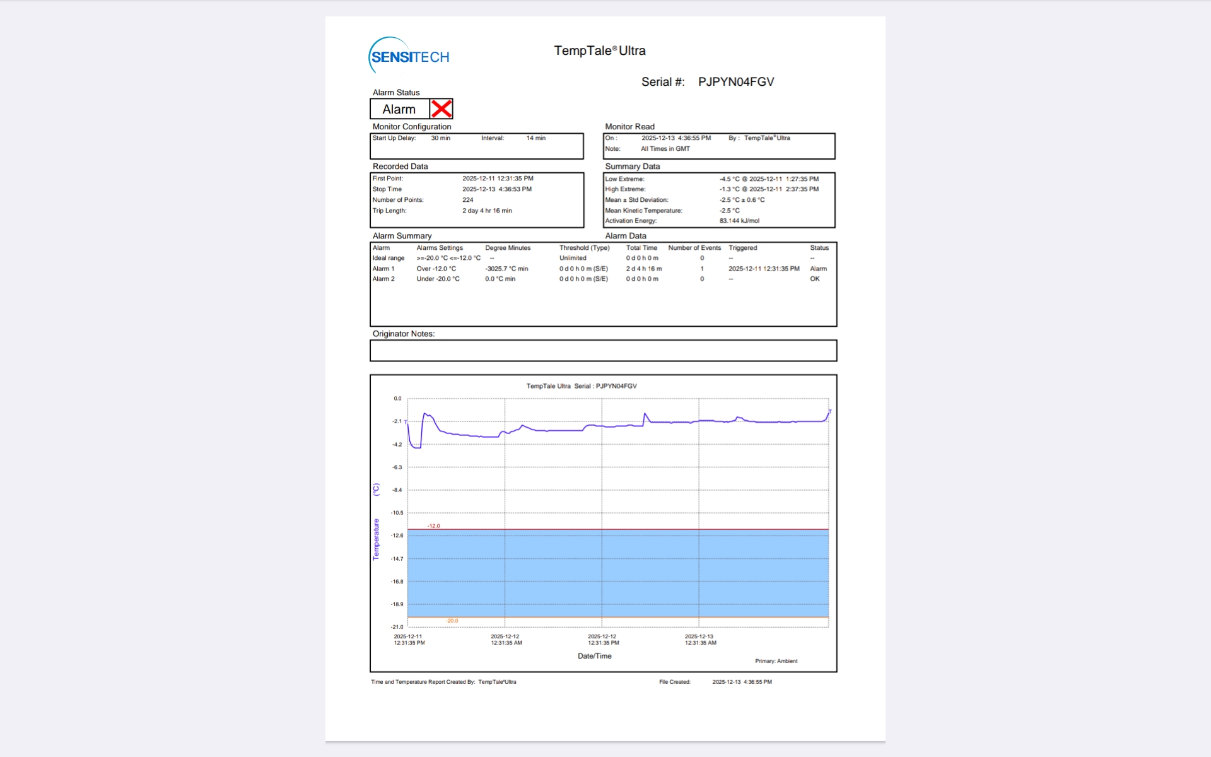This screenshot has width=1211, height=757.
Task: Click the Date/Time x-axis label
Action: pos(594,656)
